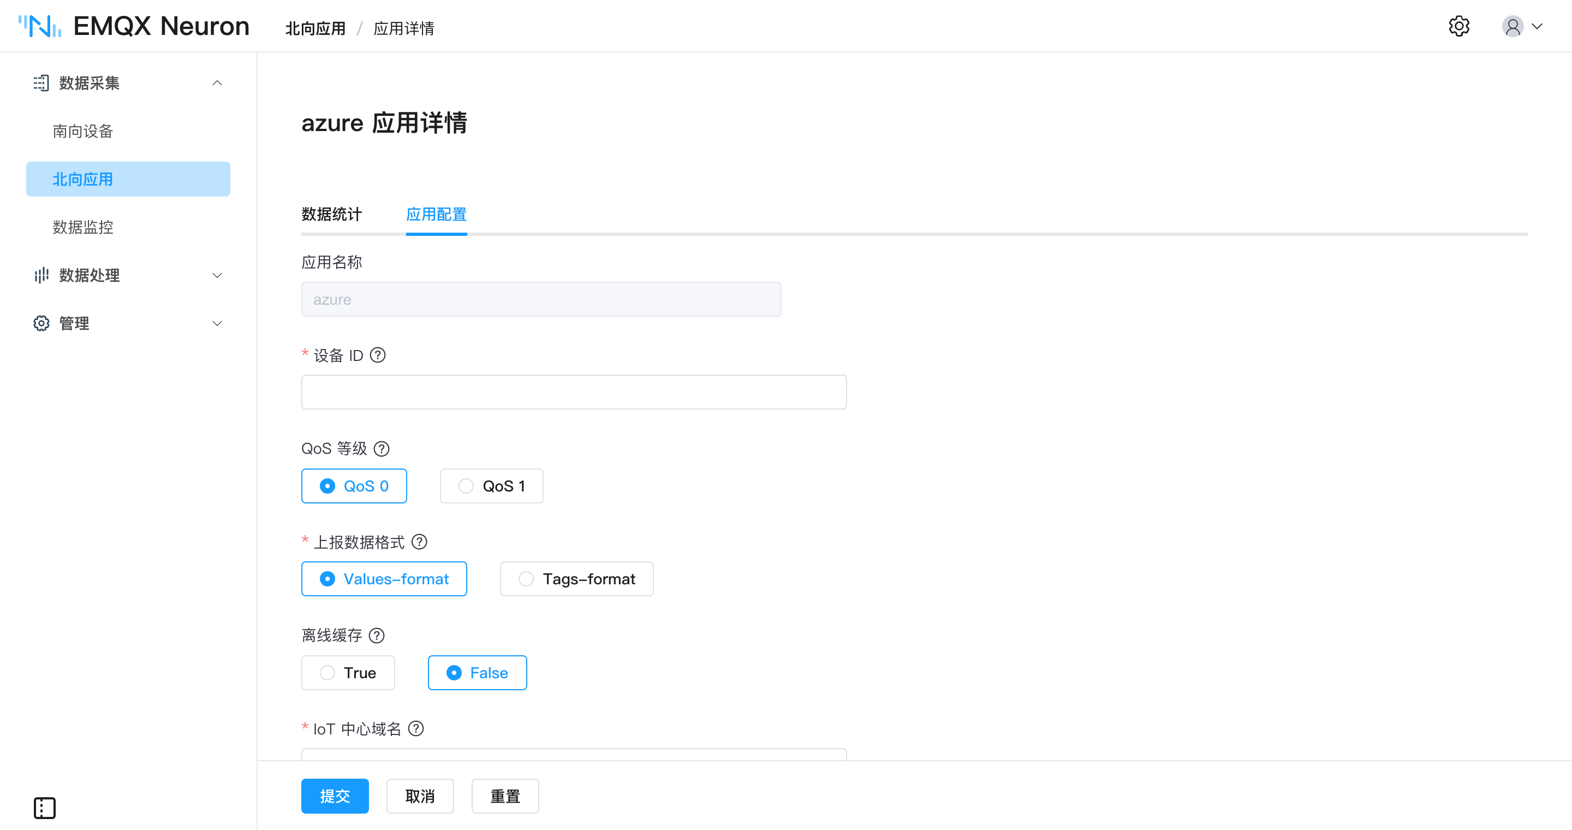Open the user avatar menu
Screen dimensions: 1572x830
click(x=1512, y=26)
